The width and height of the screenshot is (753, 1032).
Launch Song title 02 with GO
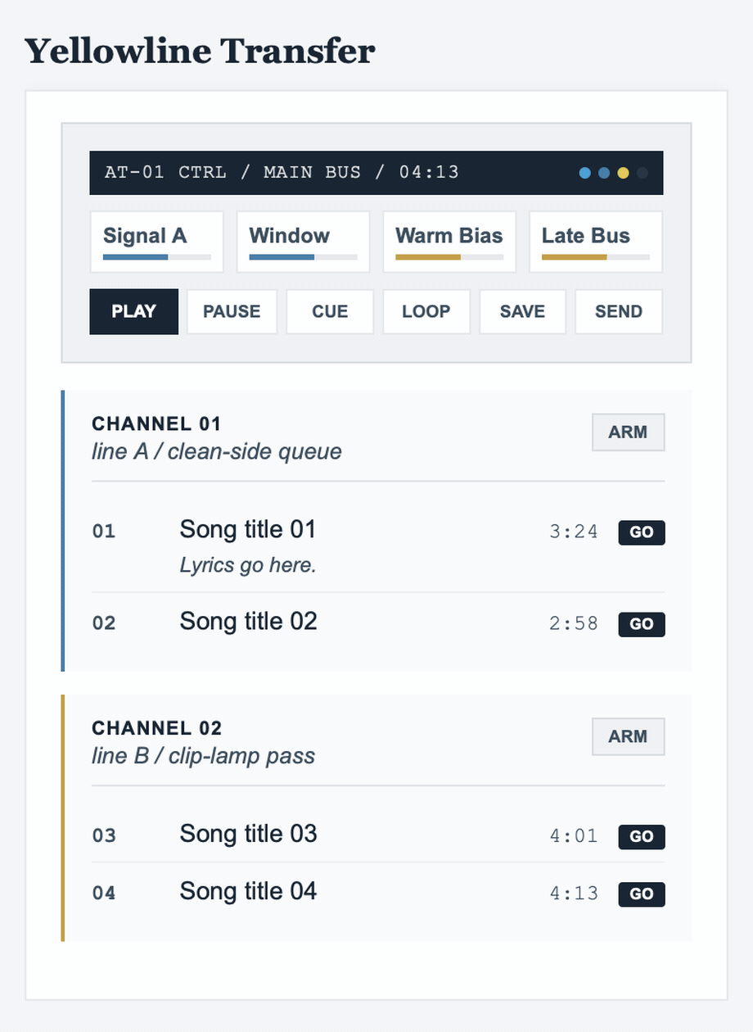pyautogui.click(x=642, y=624)
